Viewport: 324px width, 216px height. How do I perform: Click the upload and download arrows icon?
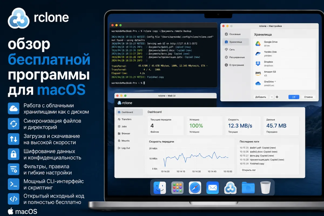13,139
